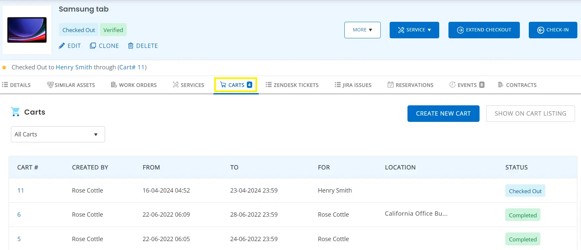The height and width of the screenshot is (250, 581).
Task: Open cart number 6 link
Action: click(19, 215)
